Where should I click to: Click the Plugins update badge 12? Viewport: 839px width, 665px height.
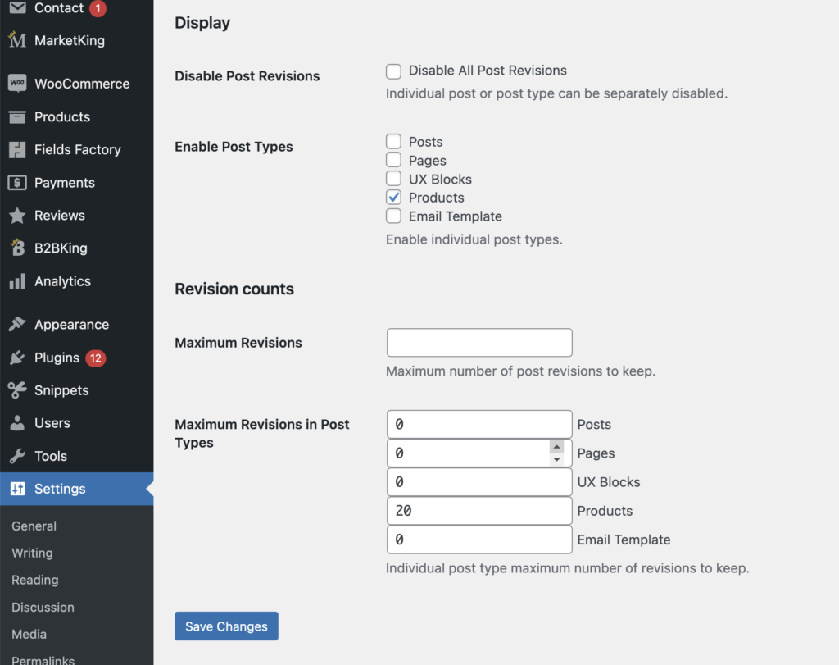pyautogui.click(x=96, y=358)
